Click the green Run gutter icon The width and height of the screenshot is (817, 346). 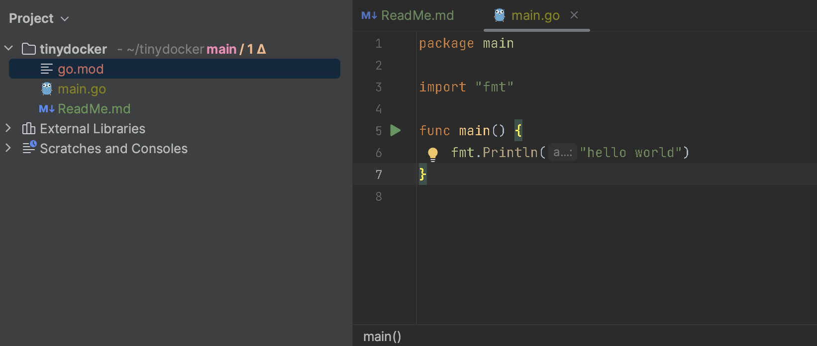(x=396, y=131)
